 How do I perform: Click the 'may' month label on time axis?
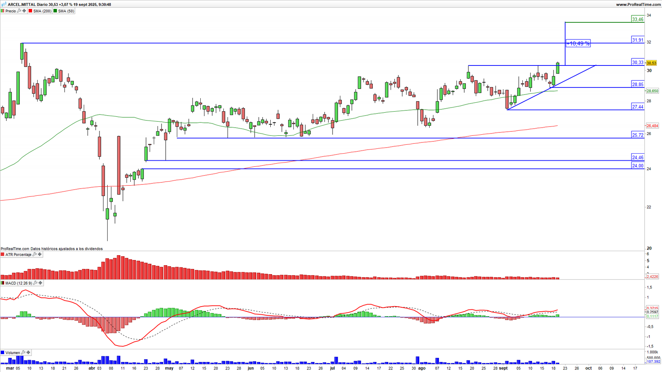point(169,368)
